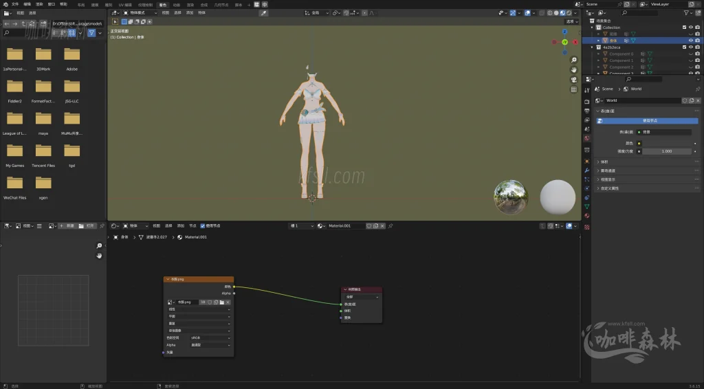Click hand pan icon in image editor
Image resolution: width=704 pixels, height=389 pixels.
[99, 256]
